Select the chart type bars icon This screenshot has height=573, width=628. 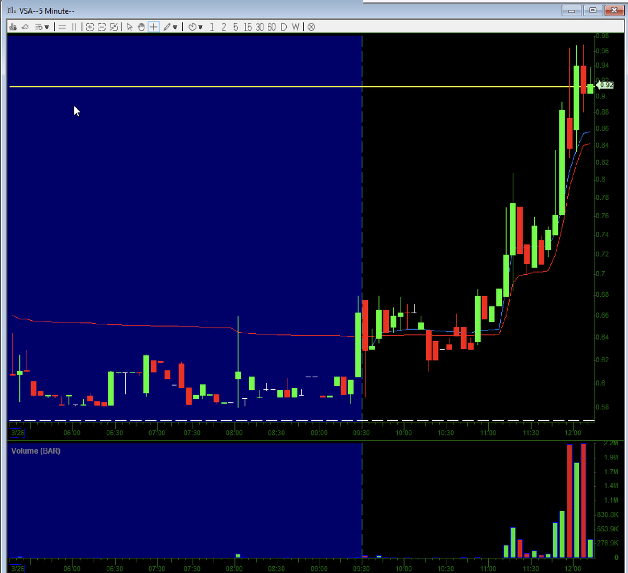click(13, 27)
